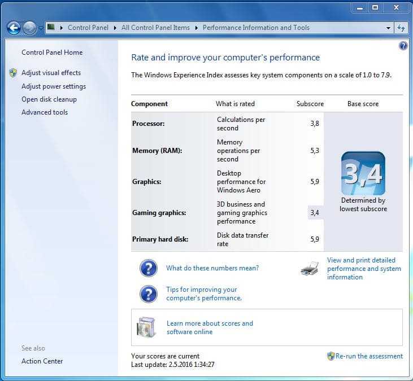Click the Processor: row label
The height and width of the screenshot is (381, 413).
[x=148, y=124]
